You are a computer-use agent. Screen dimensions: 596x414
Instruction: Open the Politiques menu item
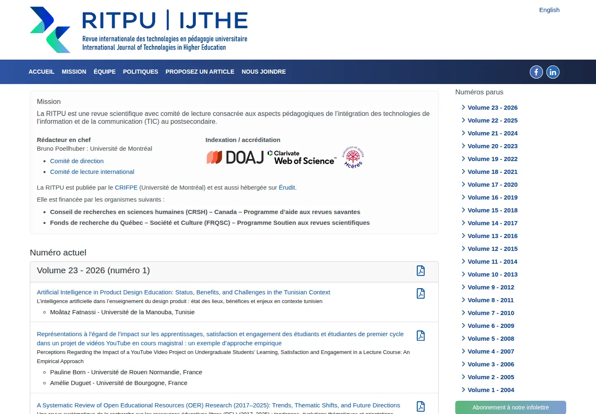(x=141, y=72)
